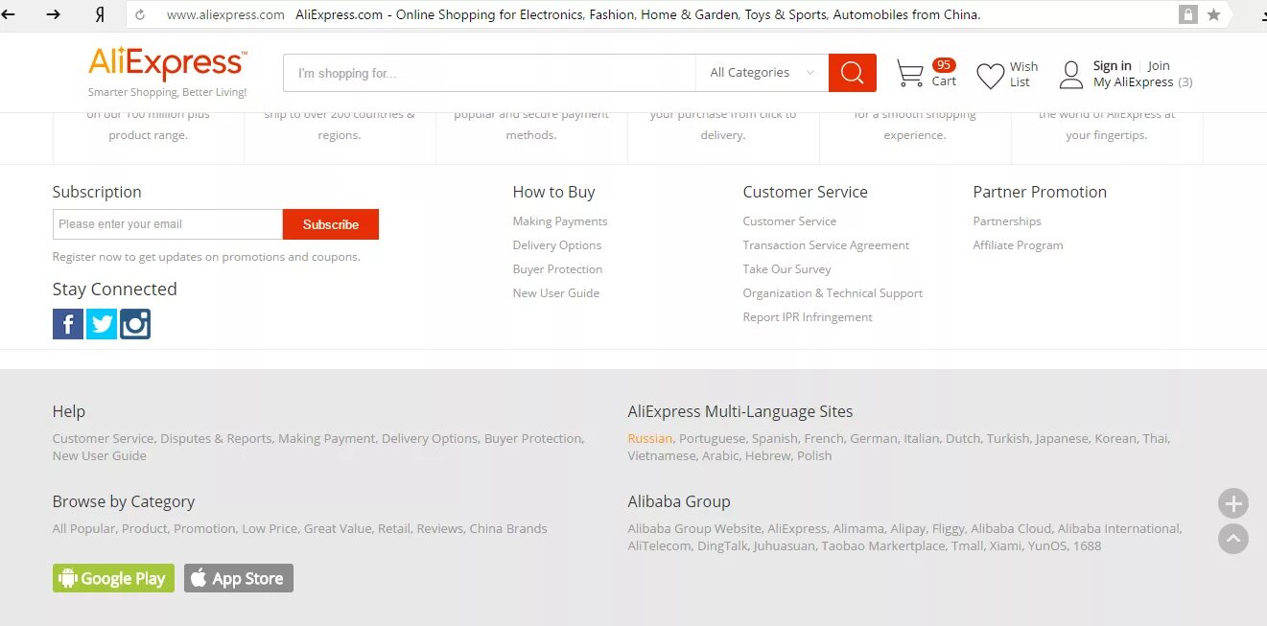Click the Join link

[x=1159, y=65]
